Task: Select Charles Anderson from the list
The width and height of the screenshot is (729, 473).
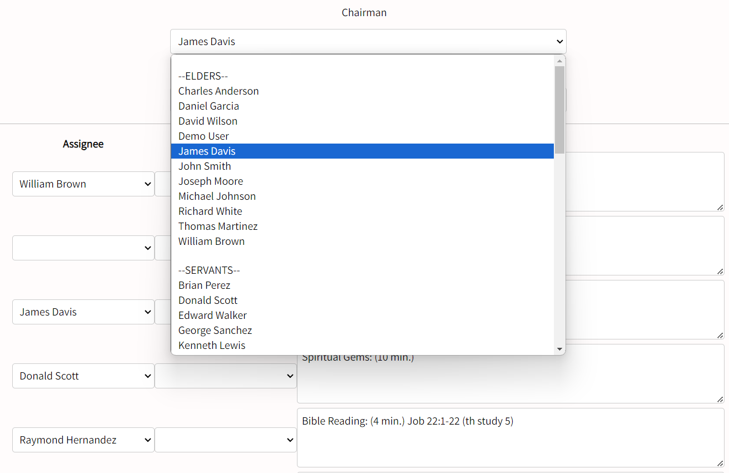Action: point(363,91)
